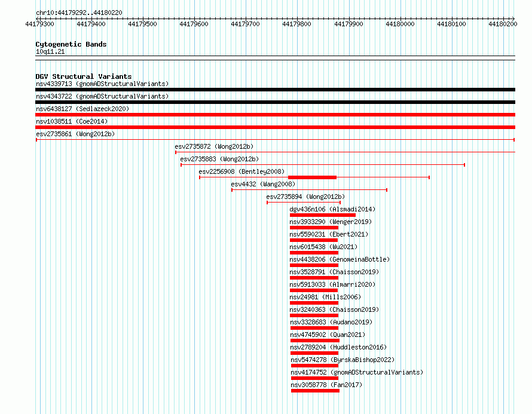Click the chr10:44179292..44180220 region label
This screenshot has width=532, height=414.
point(79,13)
